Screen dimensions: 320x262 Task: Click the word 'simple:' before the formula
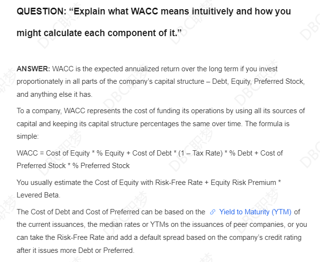(27, 136)
